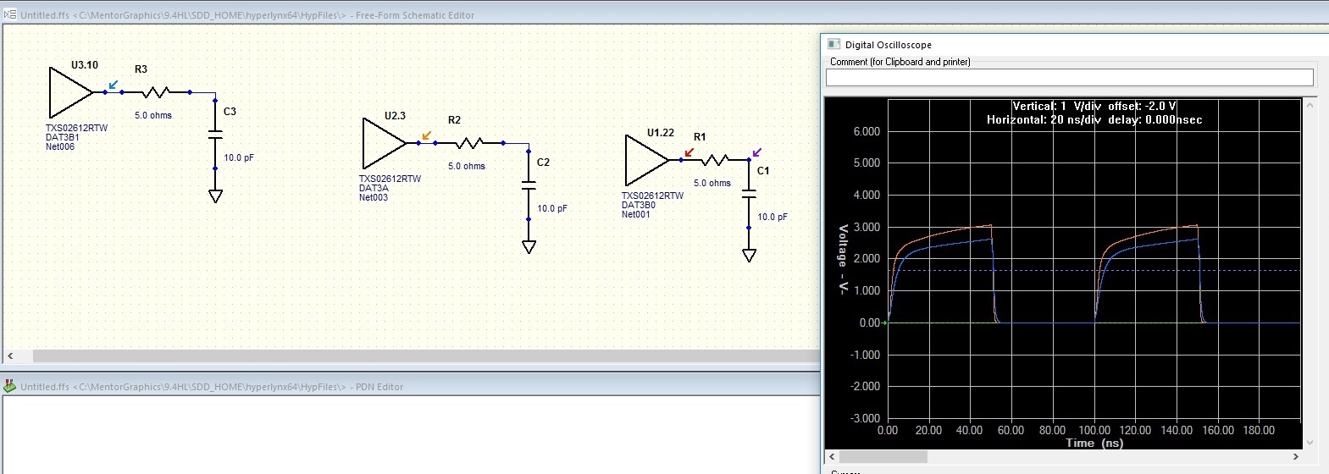This screenshot has height=474, width=1329.
Task: Click the C3 reference label
Action: coord(230,111)
